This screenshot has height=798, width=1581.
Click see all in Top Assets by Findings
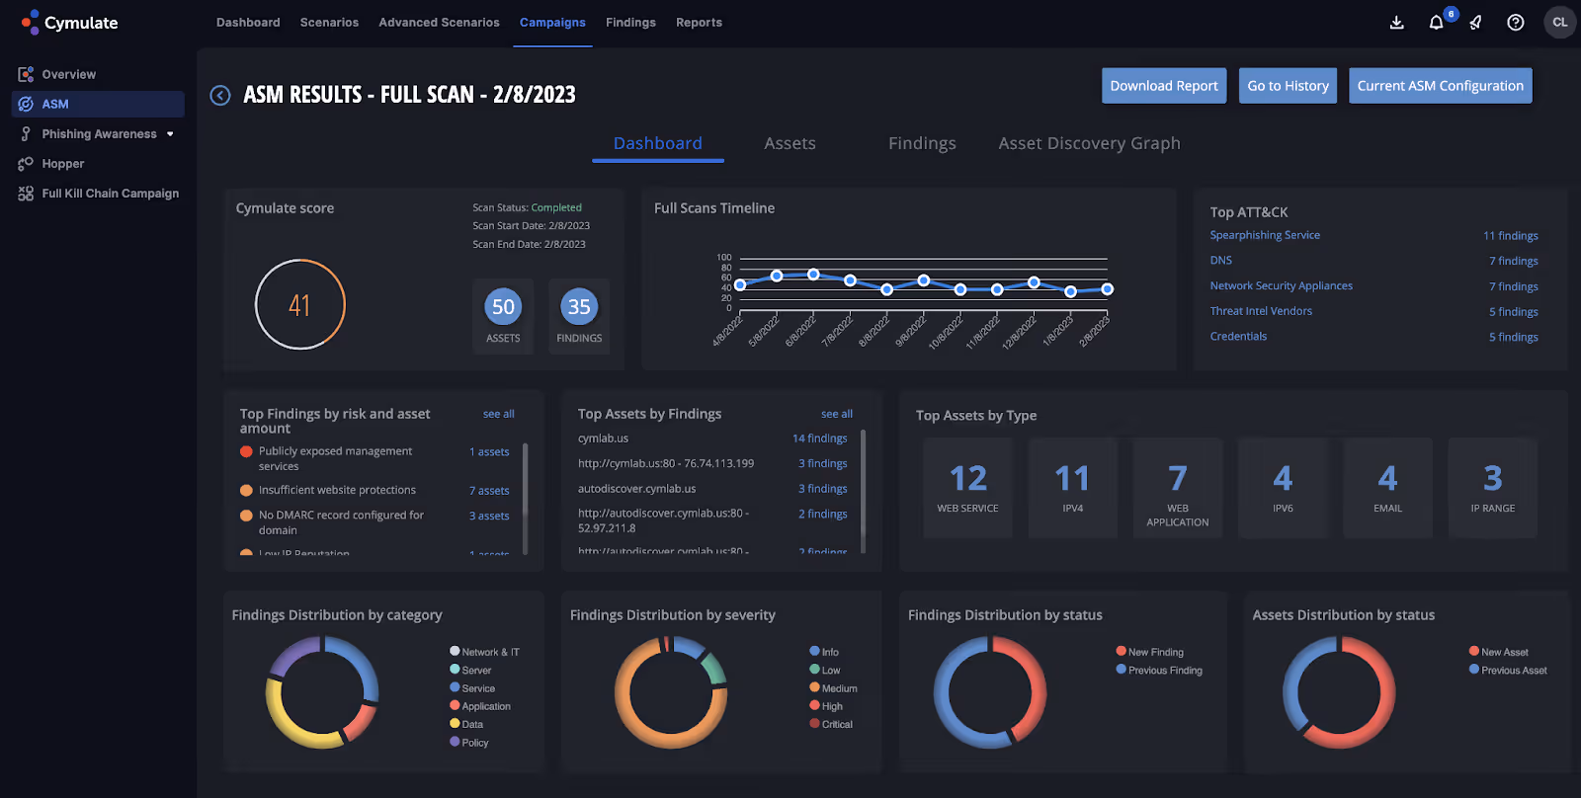click(x=837, y=414)
